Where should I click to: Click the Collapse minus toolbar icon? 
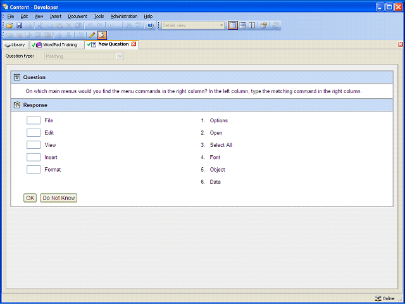tap(118, 25)
